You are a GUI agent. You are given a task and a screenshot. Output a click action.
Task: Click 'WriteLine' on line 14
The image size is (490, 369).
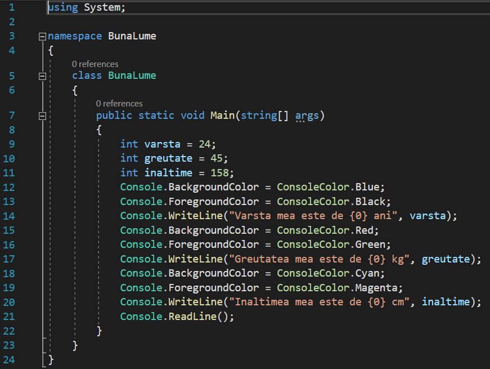coord(196,216)
